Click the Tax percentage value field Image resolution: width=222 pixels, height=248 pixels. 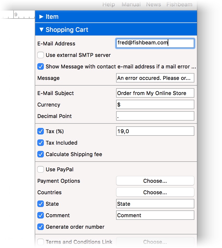click(155, 131)
